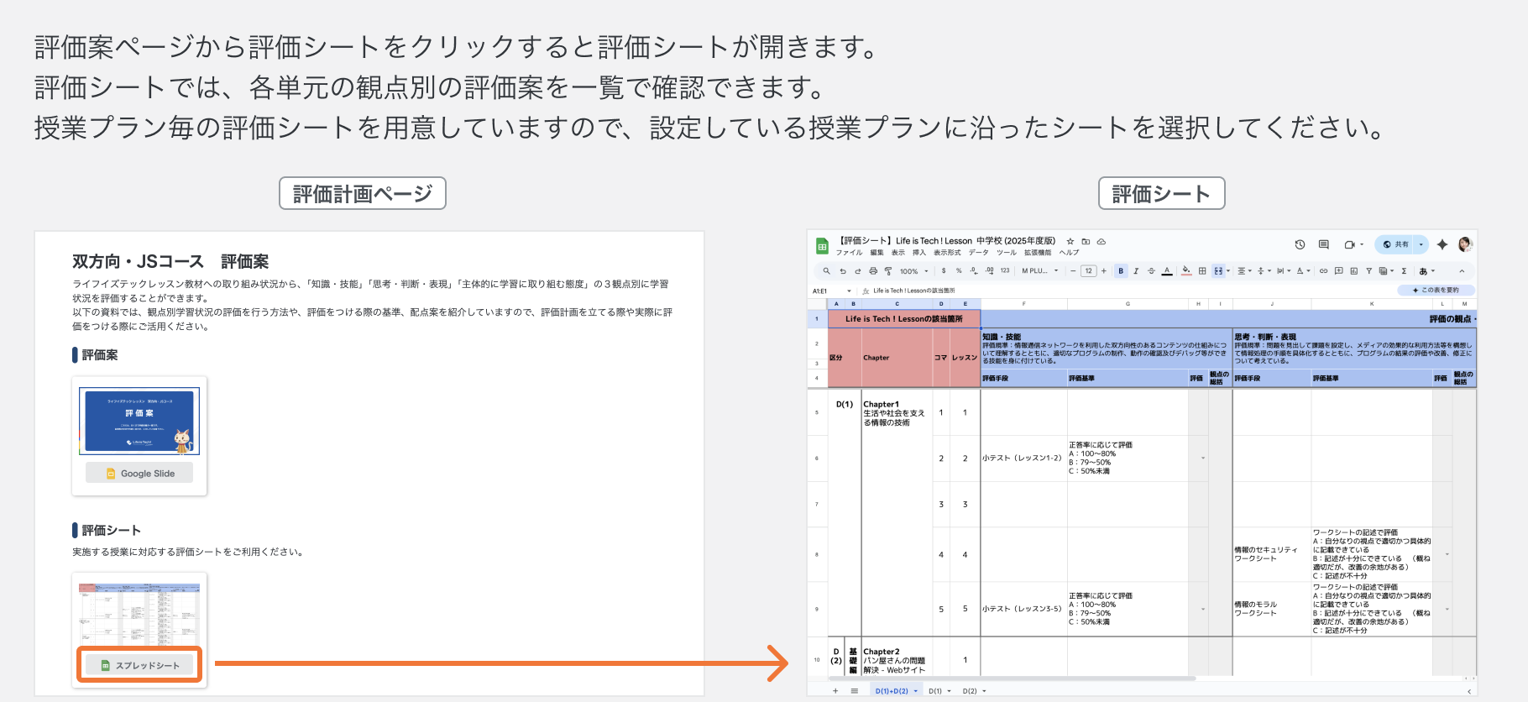Click the この表を要約 button
This screenshot has height=702, width=1528.
tap(1436, 290)
